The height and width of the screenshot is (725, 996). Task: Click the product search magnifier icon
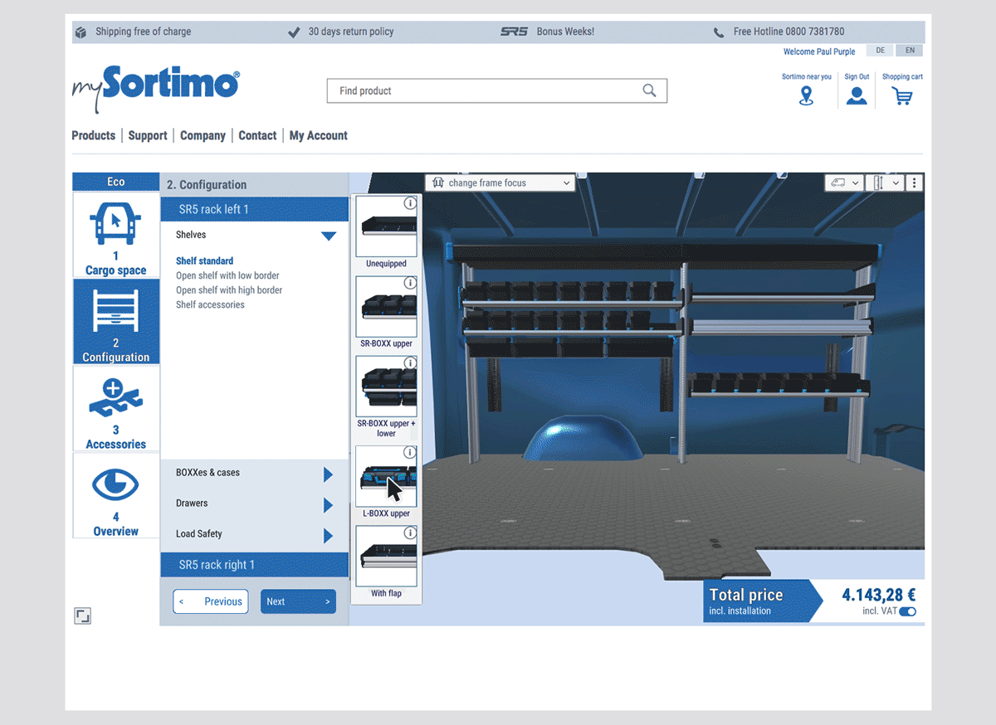coord(650,90)
